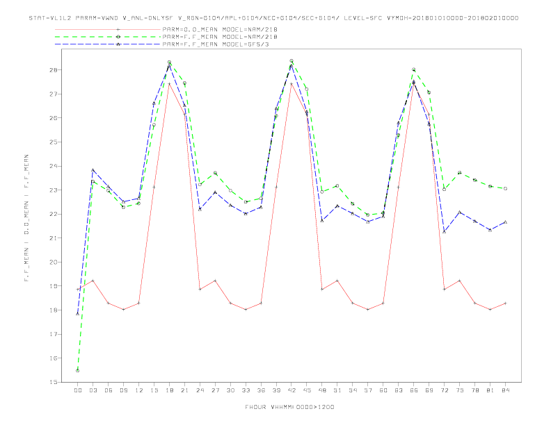The height and width of the screenshot is (425, 551).
Task: Click green circle data point at hour 84
Action: point(505,189)
